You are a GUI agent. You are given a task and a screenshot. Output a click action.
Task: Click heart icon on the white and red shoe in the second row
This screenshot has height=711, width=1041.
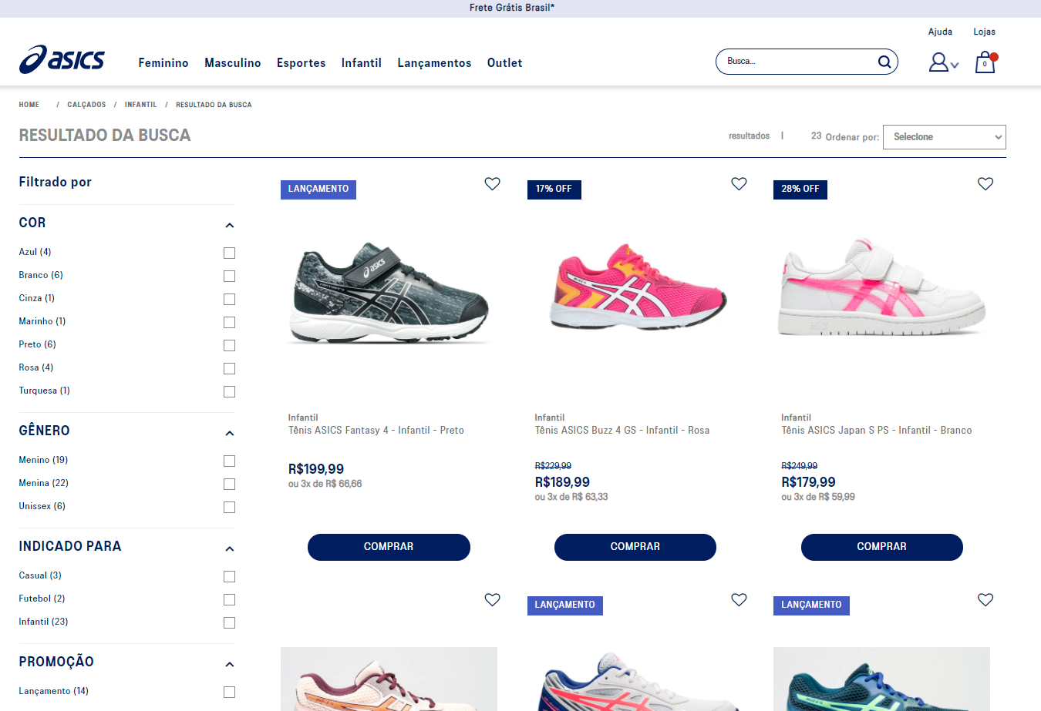[x=739, y=599]
